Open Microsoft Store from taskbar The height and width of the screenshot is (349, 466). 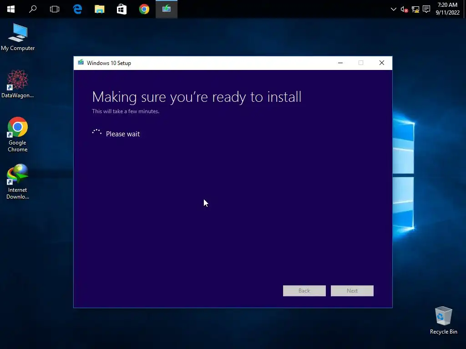122,9
